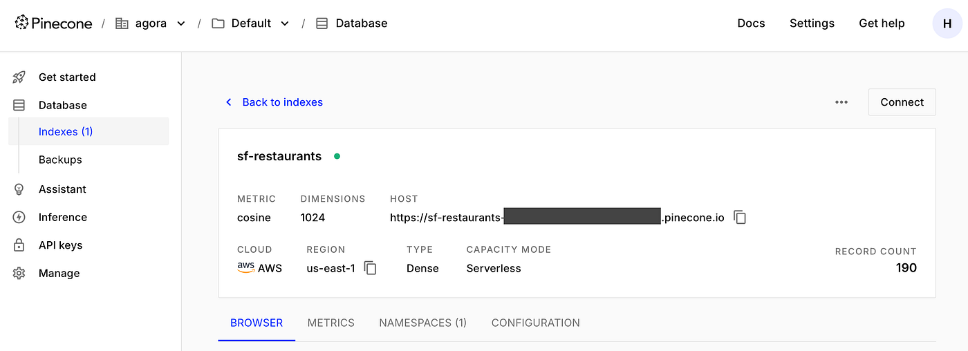Click the Dense type value

tap(422, 268)
